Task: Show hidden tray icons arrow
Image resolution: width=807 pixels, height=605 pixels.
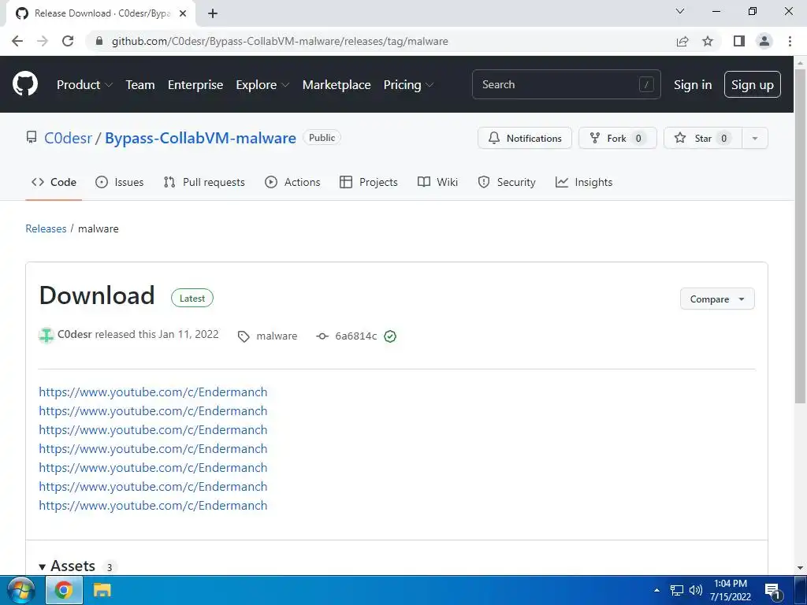Action: (x=656, y=590)
